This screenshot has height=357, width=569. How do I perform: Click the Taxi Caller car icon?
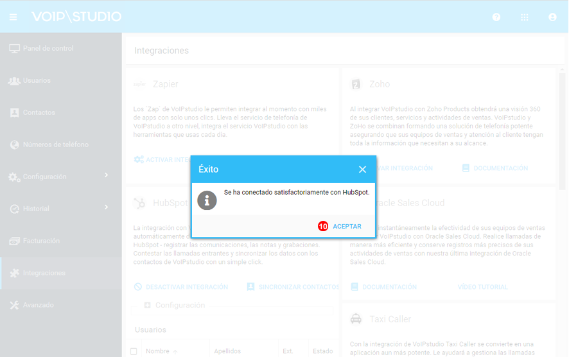(x=356, y=319)
